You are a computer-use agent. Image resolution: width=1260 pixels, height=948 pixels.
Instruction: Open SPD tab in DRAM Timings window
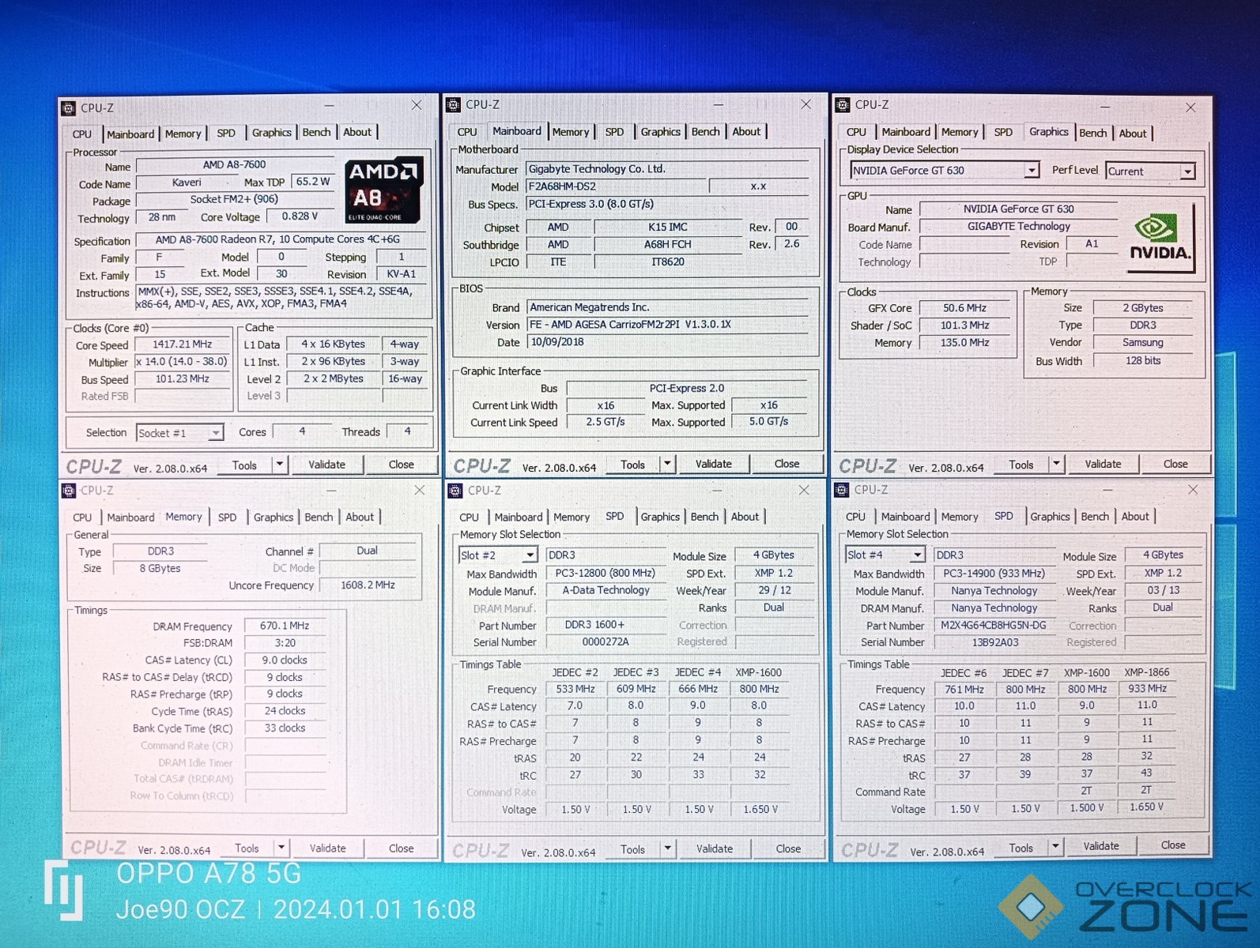[x=227, y=517]
